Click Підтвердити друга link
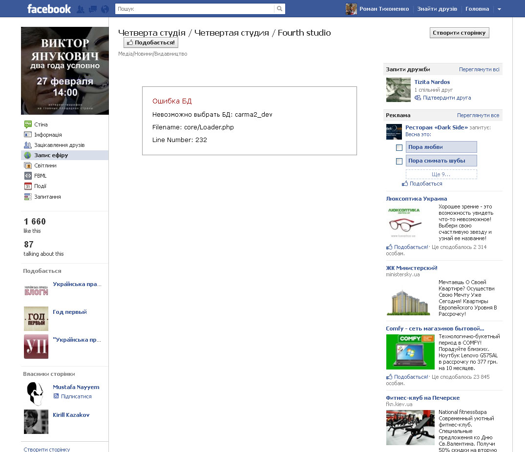 (x=447, y=98)
